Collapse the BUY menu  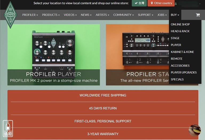(175, 15)
